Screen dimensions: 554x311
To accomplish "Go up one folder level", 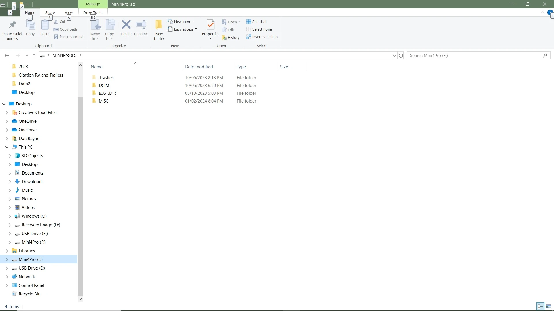I will point(34,56).
